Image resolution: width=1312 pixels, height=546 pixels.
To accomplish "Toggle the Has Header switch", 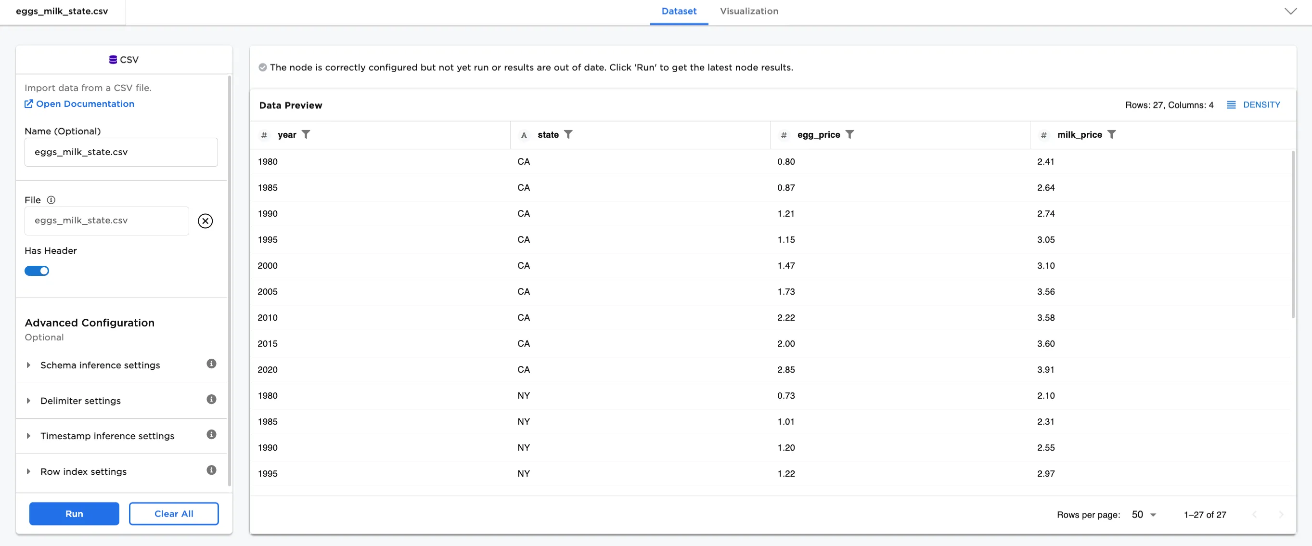I will 37,271.
